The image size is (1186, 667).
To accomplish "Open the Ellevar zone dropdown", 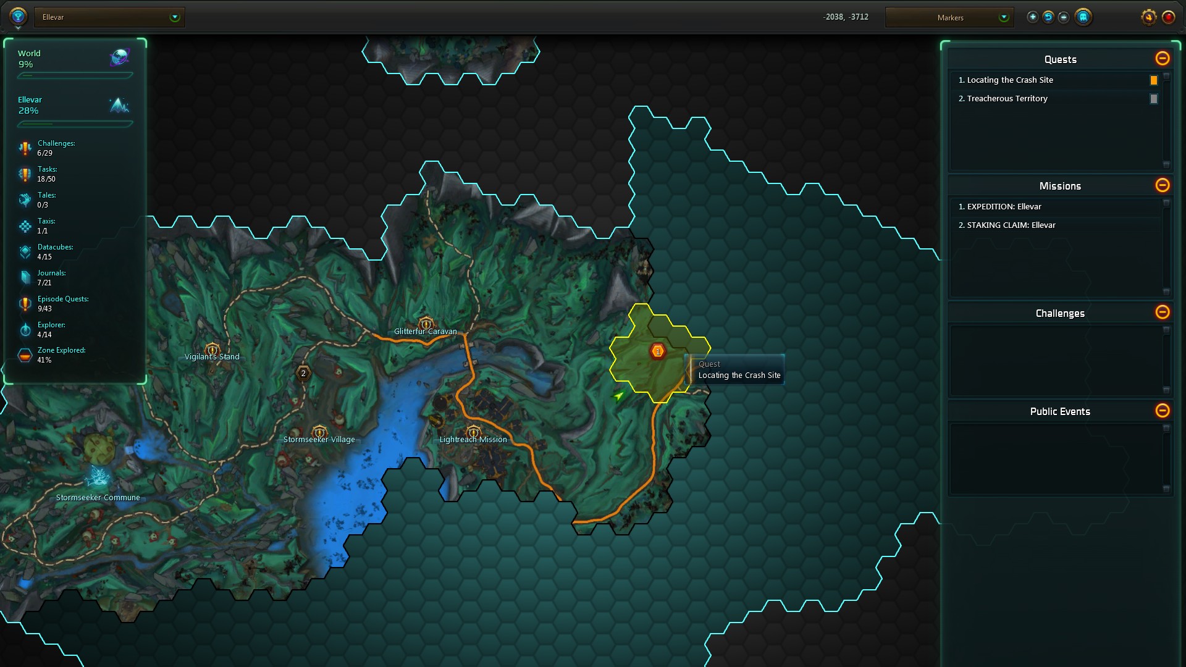I will pos(110,17).
